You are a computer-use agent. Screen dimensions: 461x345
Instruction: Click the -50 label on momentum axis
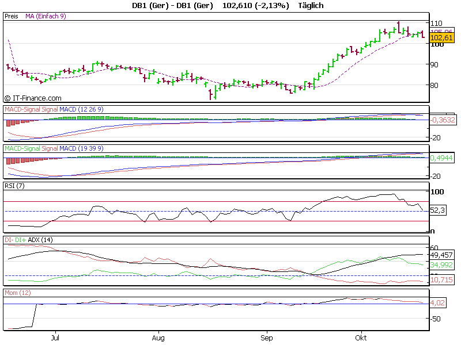(435, 319)
